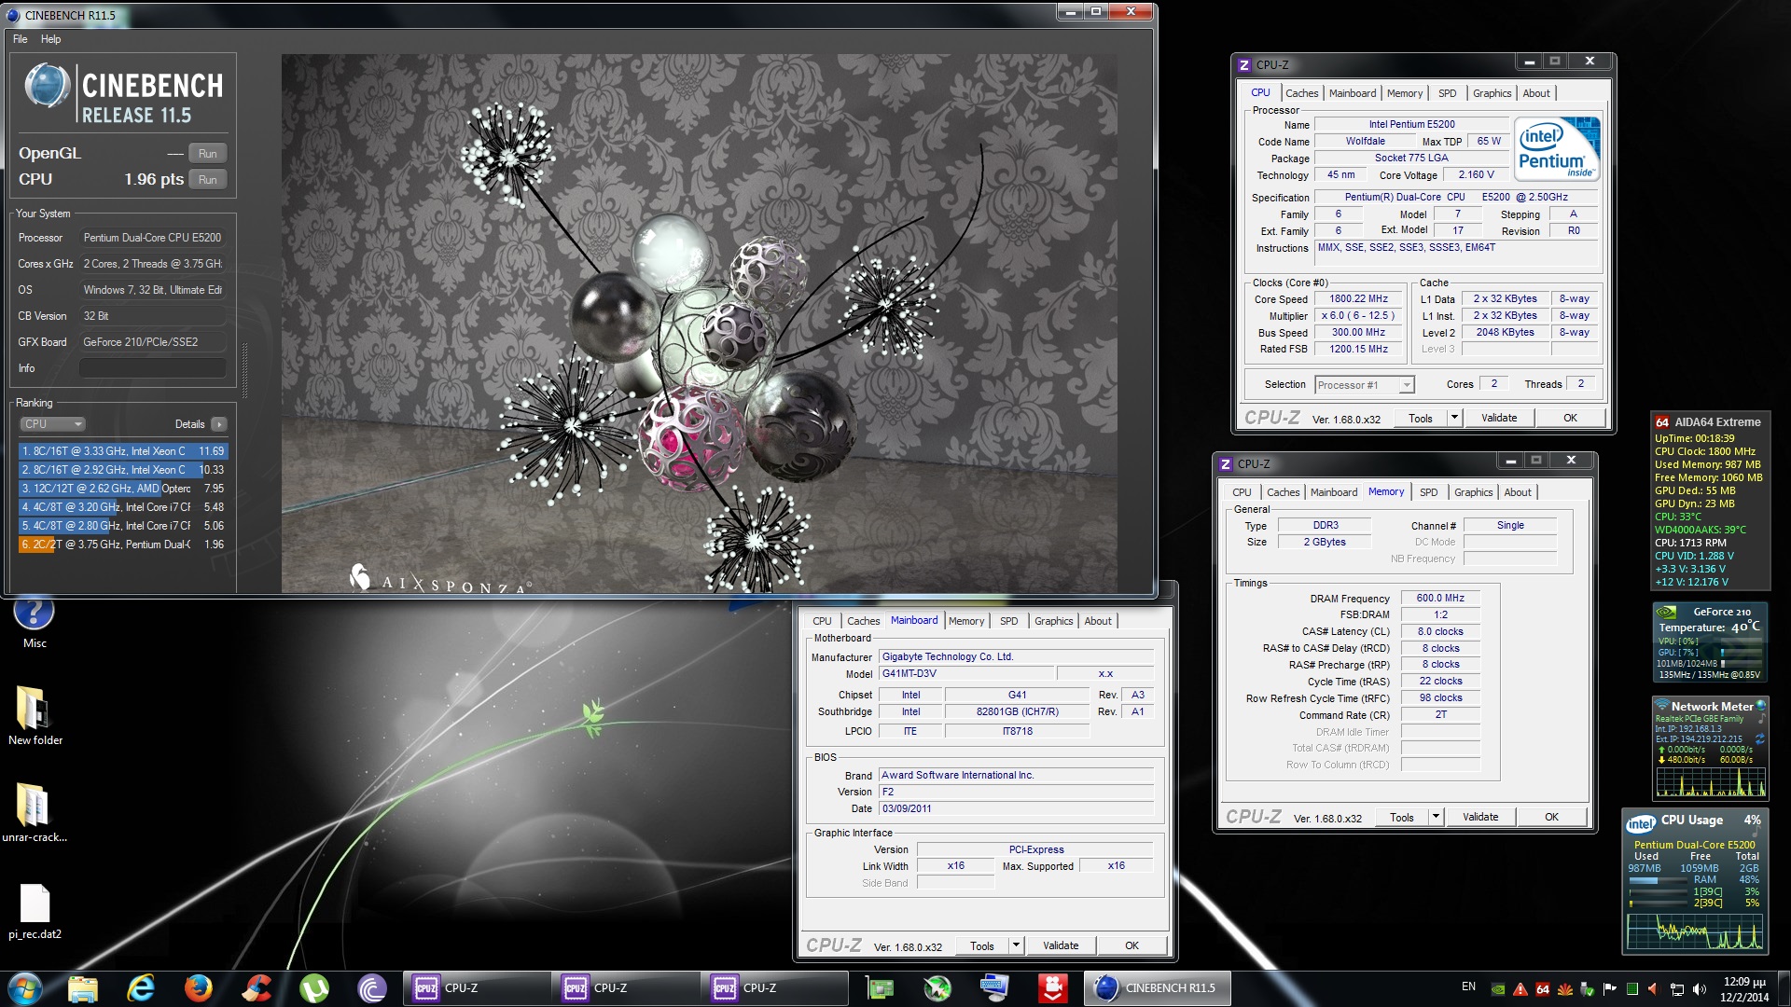Click the Cinebench rendered scene image
Screen dimensions: 1791x1007
pos(700,324)
